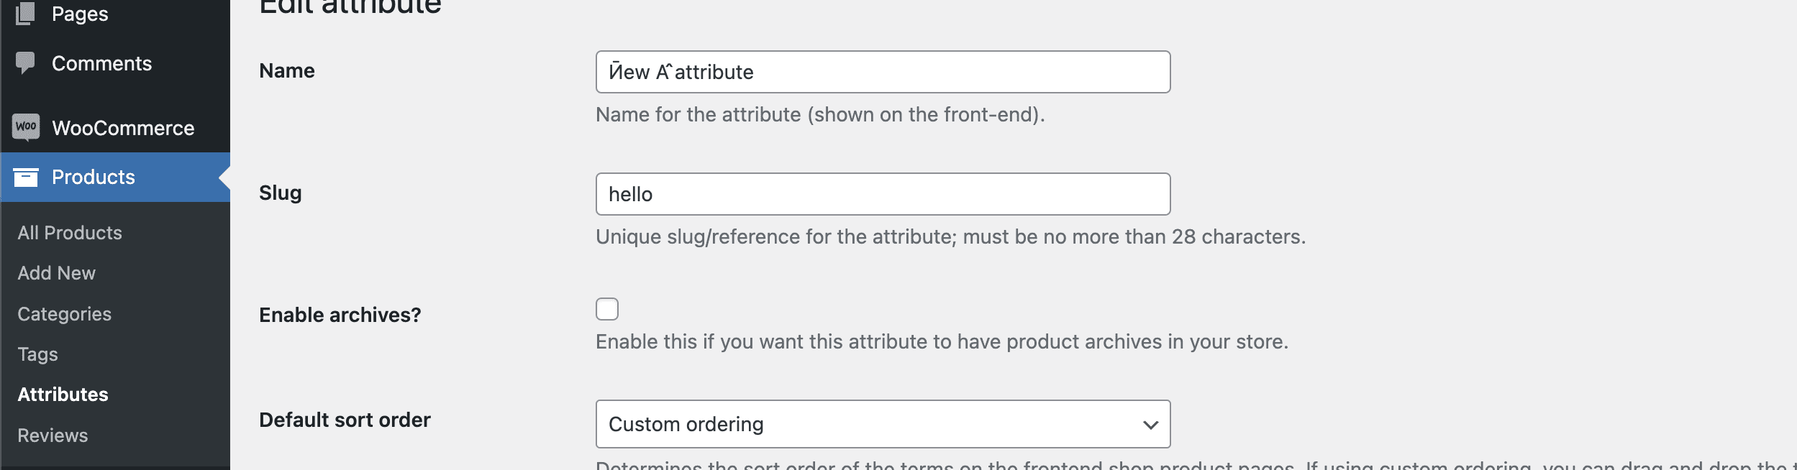
Task: Open the Tags page
Action: click(37, 354)
